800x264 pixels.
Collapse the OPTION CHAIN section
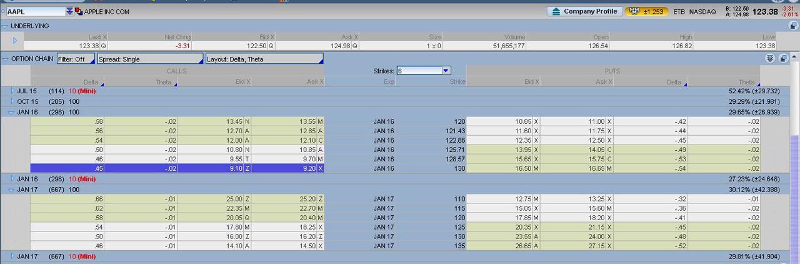coord(5,59)
